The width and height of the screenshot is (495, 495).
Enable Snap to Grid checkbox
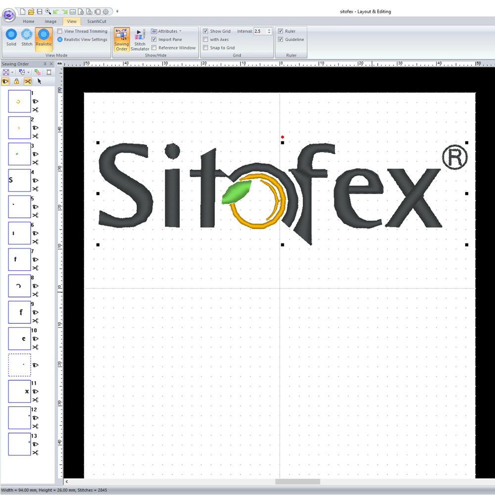click(x=205, y=48)
